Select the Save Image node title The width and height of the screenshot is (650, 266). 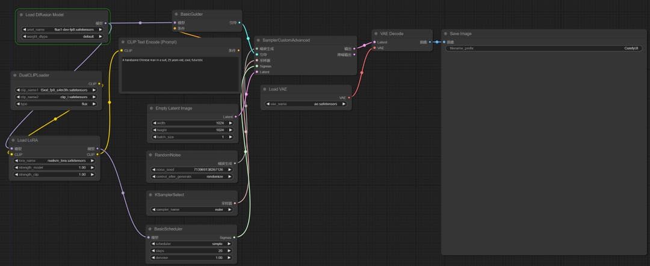click(460, 34)
